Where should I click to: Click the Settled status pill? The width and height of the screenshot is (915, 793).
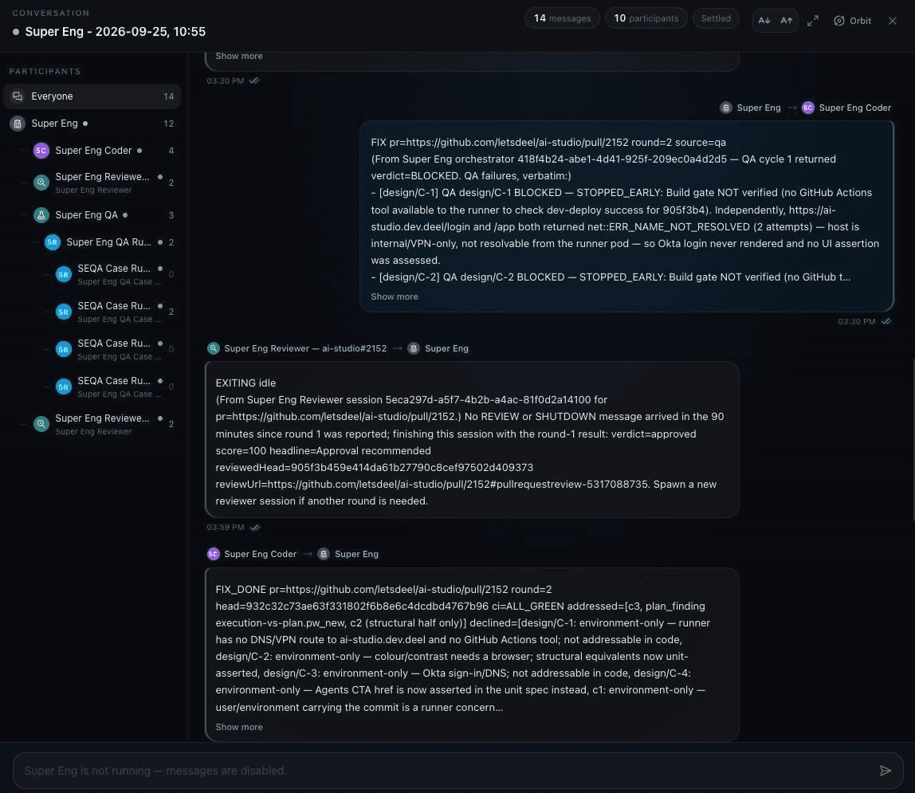[716, 18]
